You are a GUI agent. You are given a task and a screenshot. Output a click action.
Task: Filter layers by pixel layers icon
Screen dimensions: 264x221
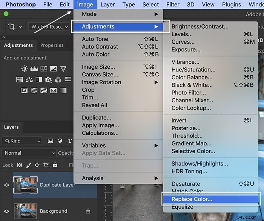(x=50, y=141)
